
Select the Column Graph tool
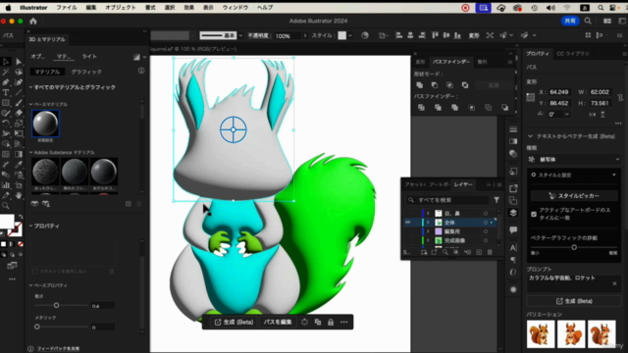[6, 185]
